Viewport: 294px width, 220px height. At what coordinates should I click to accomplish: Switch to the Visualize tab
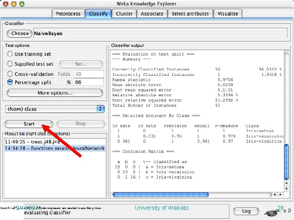pyautogui.click(x=228, y=14)
